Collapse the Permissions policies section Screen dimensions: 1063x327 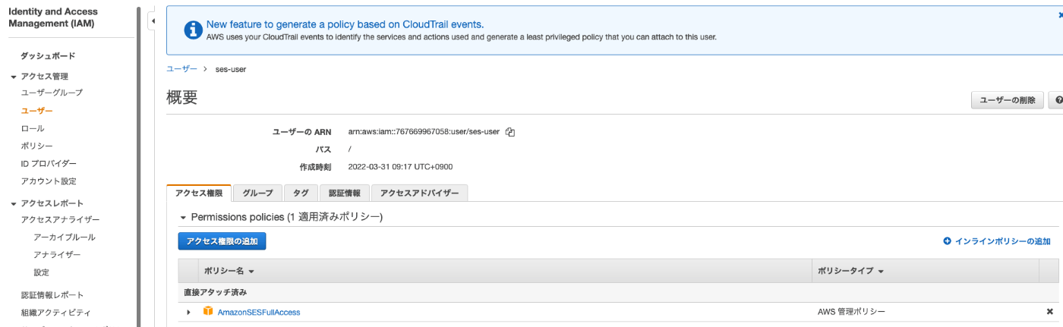[x=182, y=218]
